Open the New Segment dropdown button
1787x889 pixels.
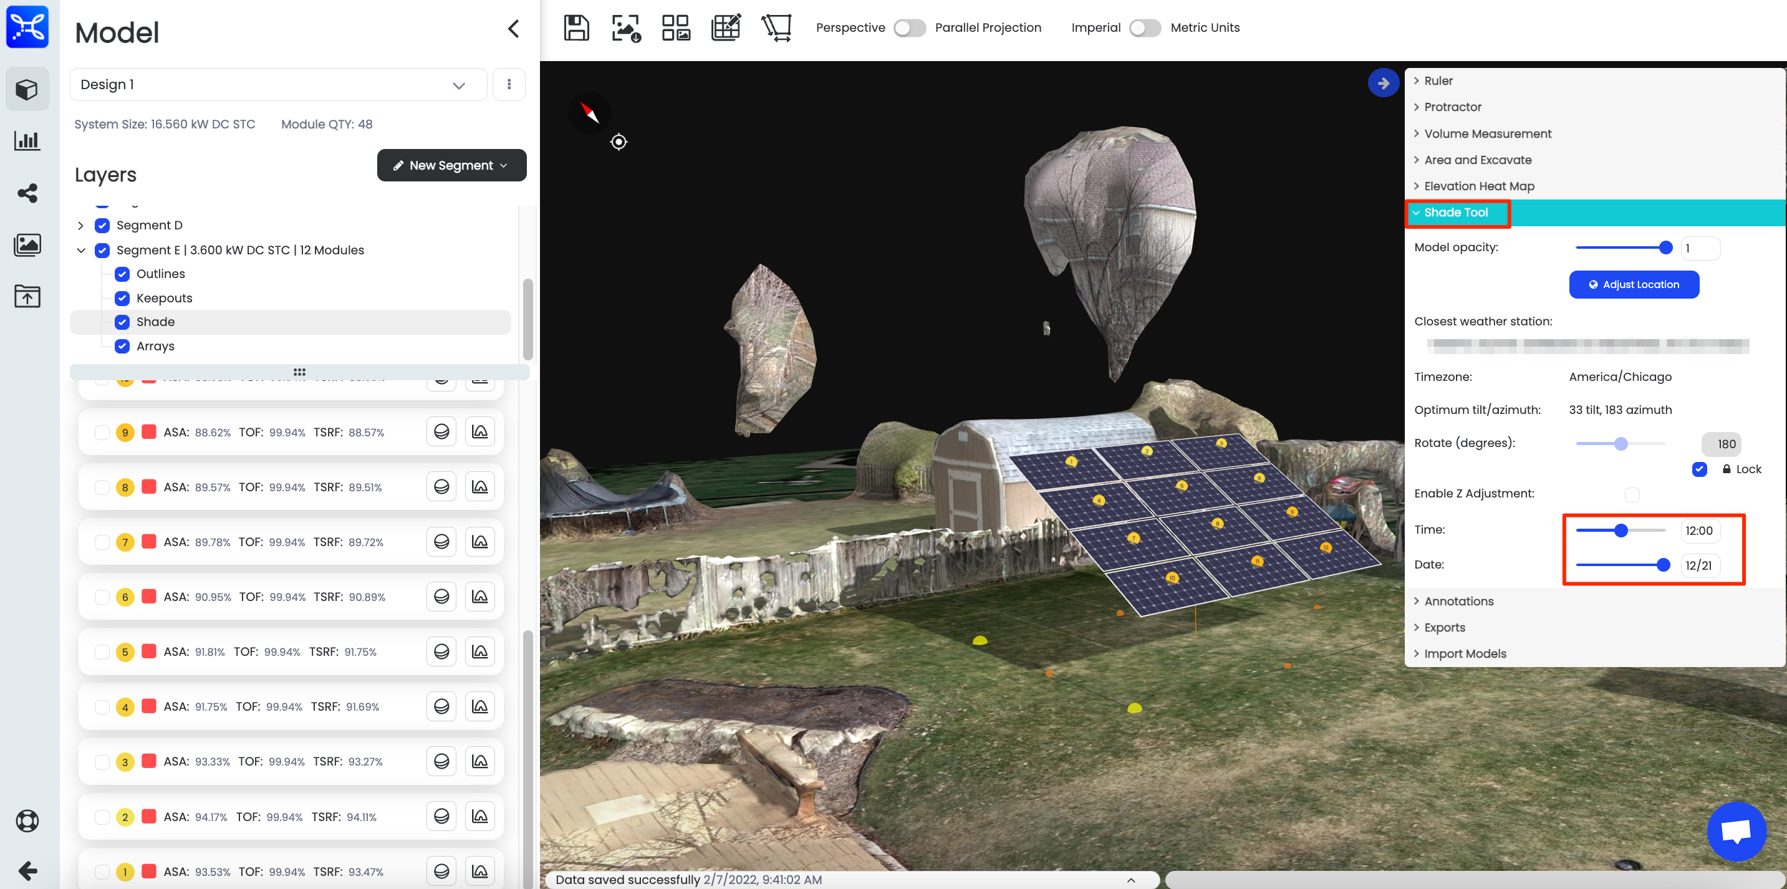click(451, 165)
